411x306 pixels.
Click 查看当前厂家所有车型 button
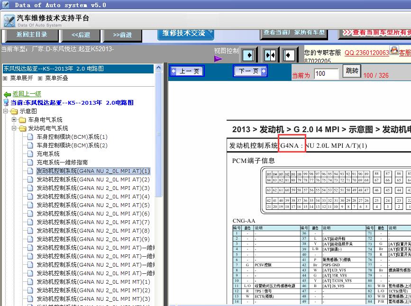(x=293, y=33)
